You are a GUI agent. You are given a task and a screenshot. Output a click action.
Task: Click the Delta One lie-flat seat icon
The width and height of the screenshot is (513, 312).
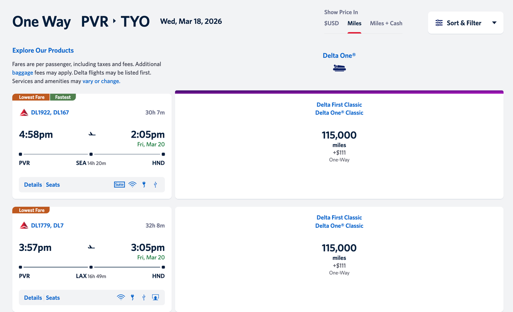[x=339, y=68]
